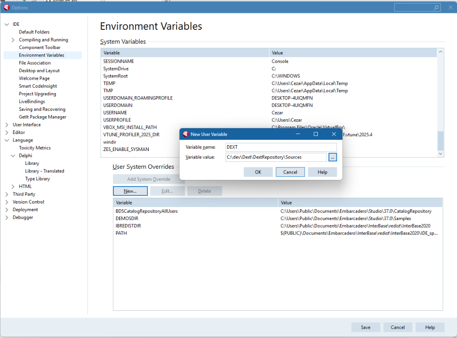The width and height of the screenshot is (457, 338).
Task: Select Environment Variables tree item
Action: (42, 55)
